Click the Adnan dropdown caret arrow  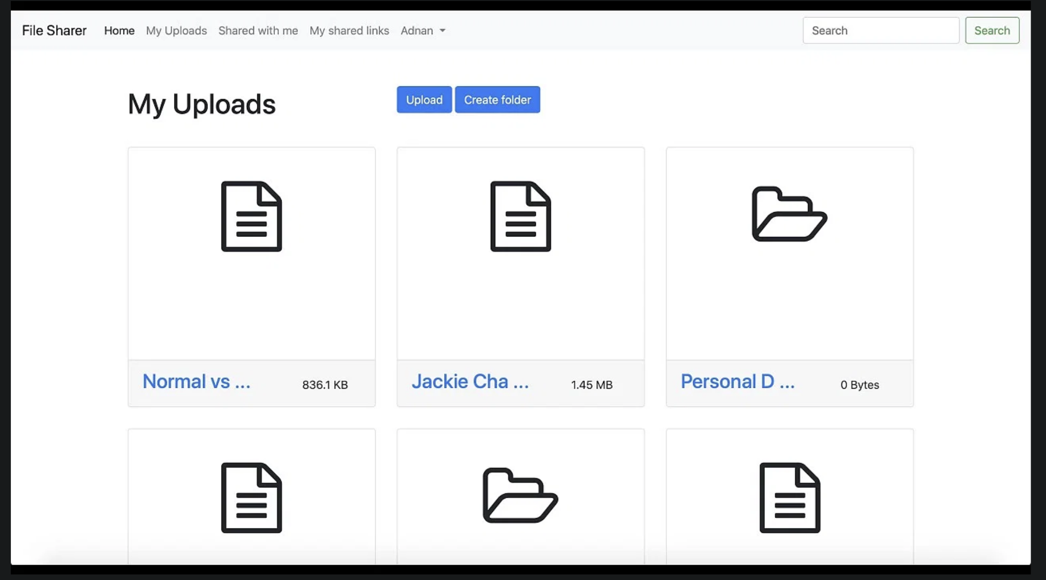443,31
